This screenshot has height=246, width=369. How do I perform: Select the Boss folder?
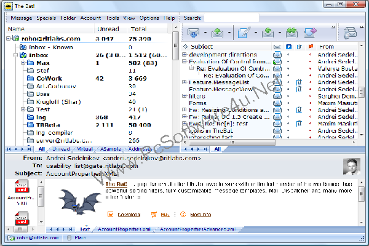[43, 94]
